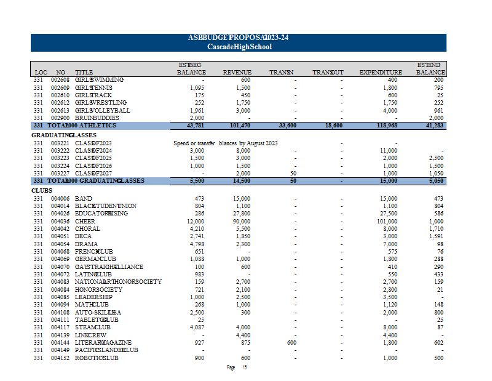Viewport: 492px width, 381px height.
Task: Click the 14,500 graduating classes revenue total
Action: click(241, 181)
